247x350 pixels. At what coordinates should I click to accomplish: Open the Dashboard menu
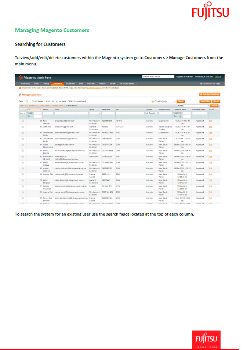[x=26, y=84]
